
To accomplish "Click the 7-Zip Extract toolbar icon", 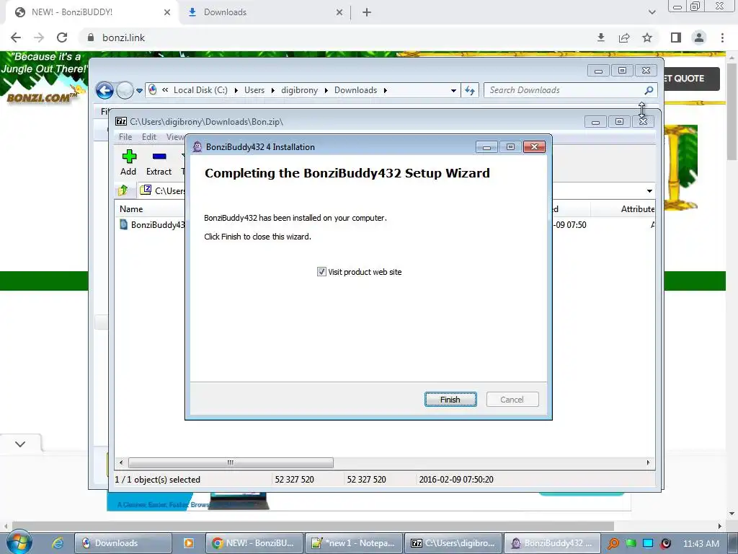I will [159, 162].
